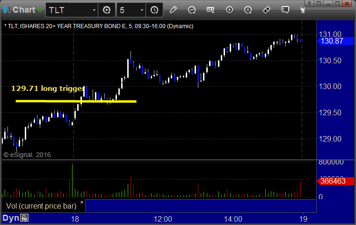Image resolution: width=356 pixels, height=225 pixels.
Task: Click the Twitter bird icon
Action: coord(302,10)
